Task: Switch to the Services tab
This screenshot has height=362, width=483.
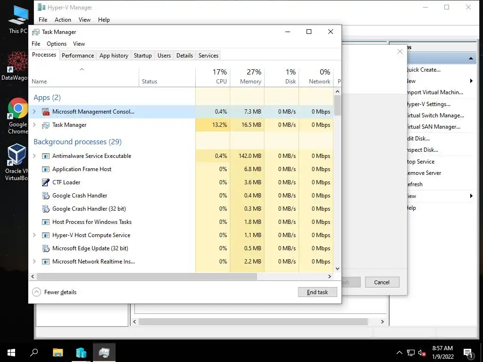Action: (x=208, y=56)
